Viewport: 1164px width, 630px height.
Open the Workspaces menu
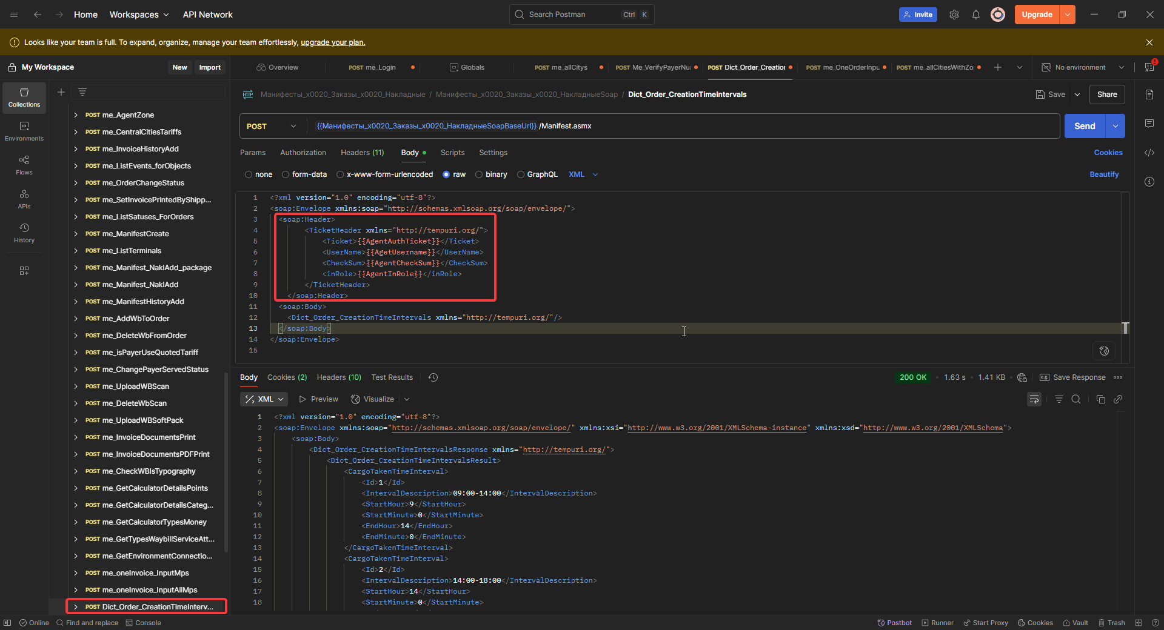pos(139,15)
